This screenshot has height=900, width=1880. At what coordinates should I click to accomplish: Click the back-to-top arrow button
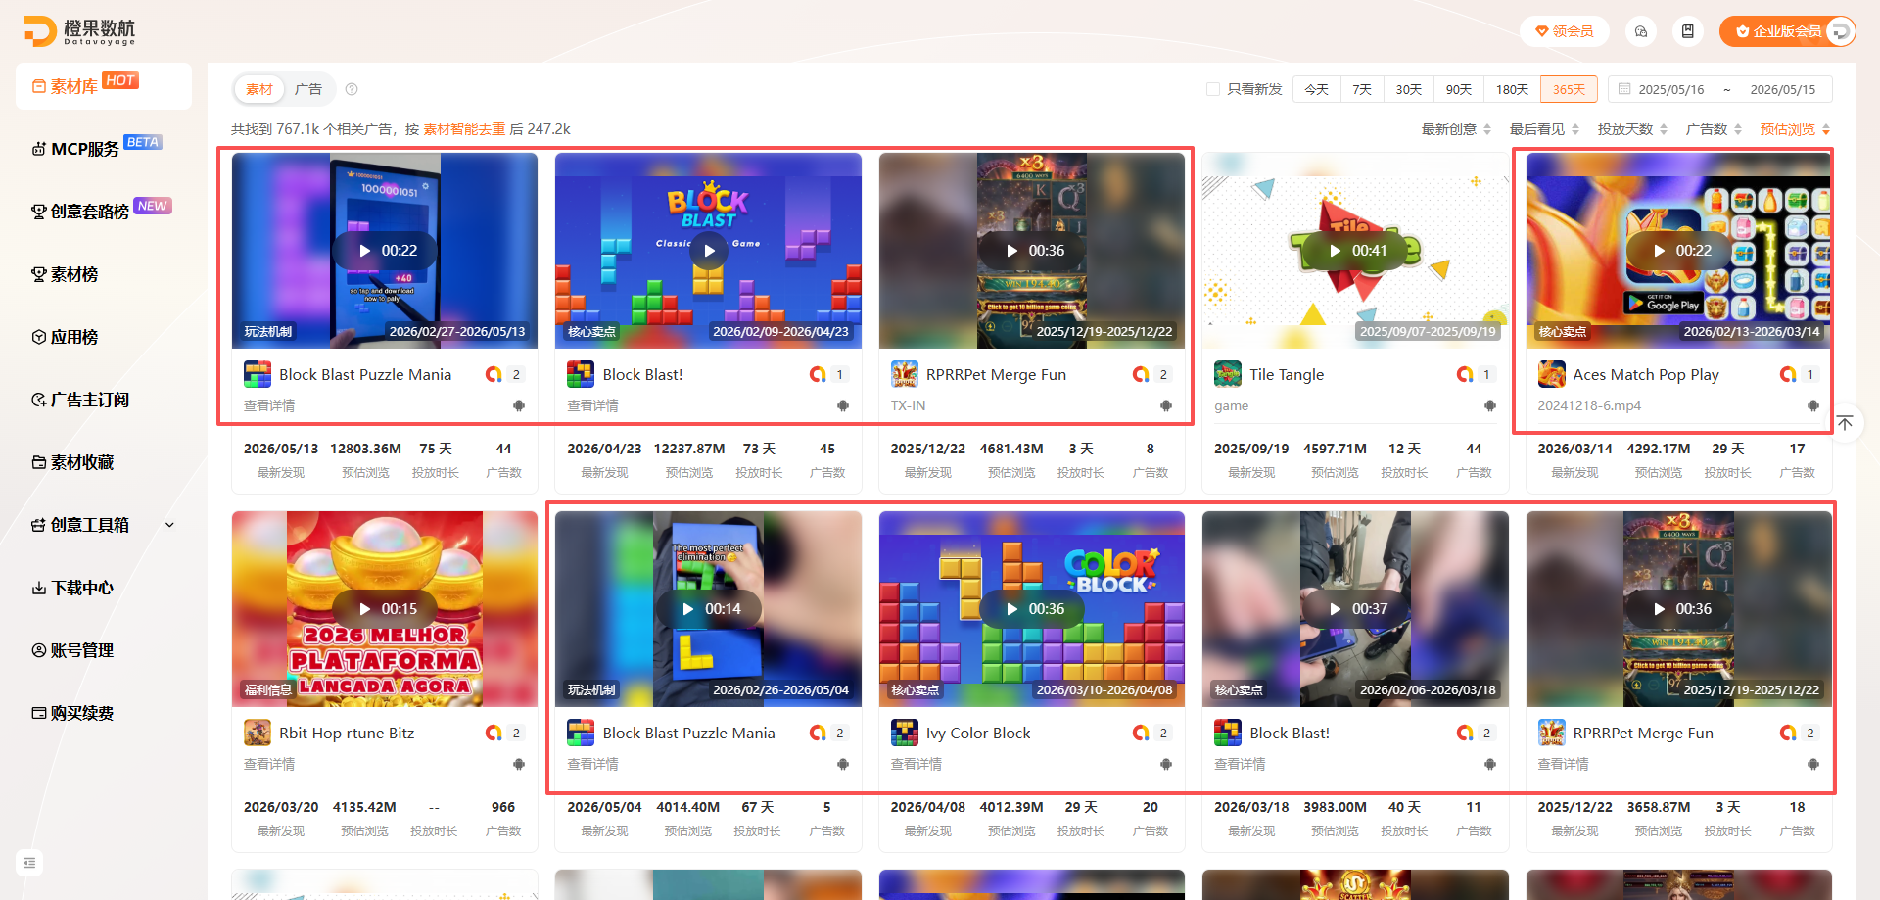point(1845,423)
